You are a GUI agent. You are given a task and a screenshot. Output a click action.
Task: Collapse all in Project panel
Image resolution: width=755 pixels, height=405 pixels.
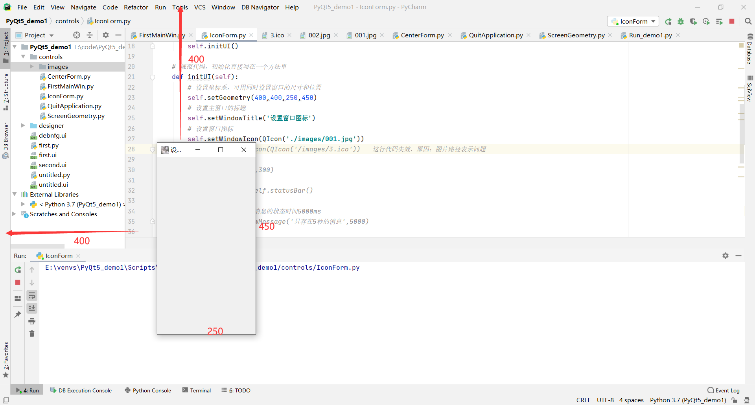90,35
